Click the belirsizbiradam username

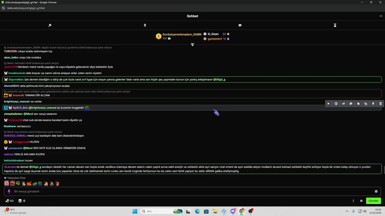point(14,160)
